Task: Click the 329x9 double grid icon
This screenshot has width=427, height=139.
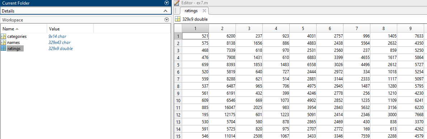Action: click(x=177, y=19)
